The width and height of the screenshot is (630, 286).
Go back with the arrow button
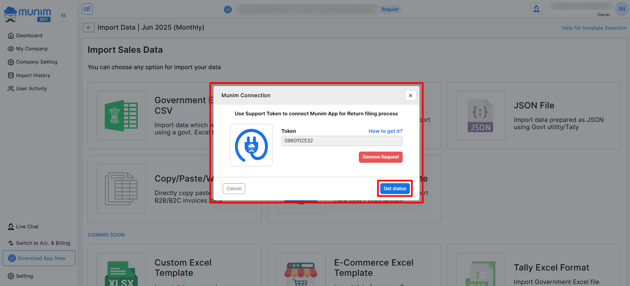[89, 27]
